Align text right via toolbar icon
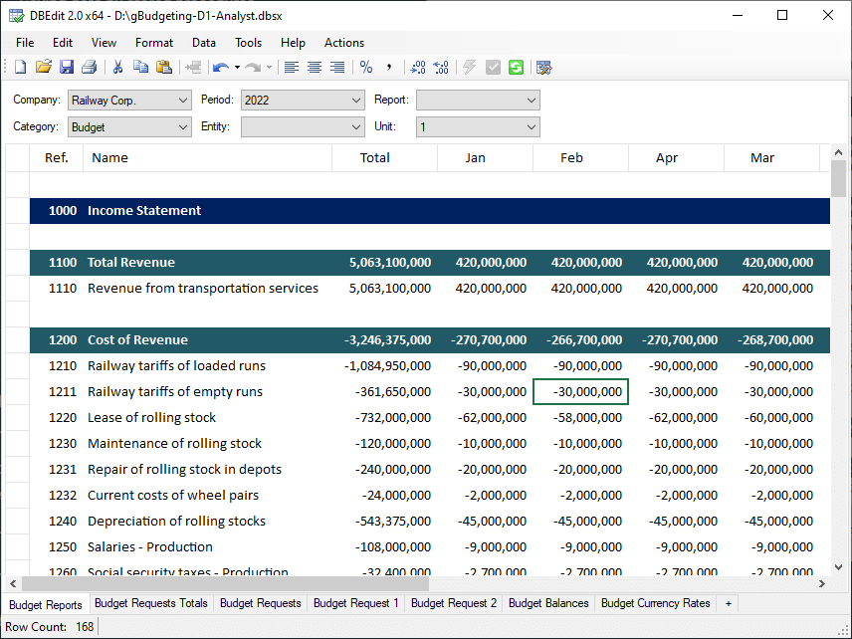 pos(337,68)
